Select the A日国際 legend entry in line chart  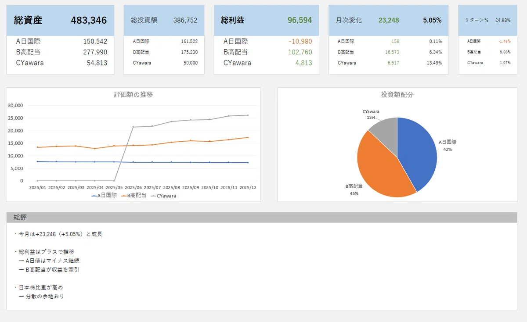pyautogui.click(x=104, y=196)
